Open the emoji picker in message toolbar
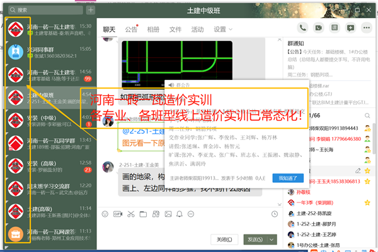378x252 pixels. click(105, 214)
